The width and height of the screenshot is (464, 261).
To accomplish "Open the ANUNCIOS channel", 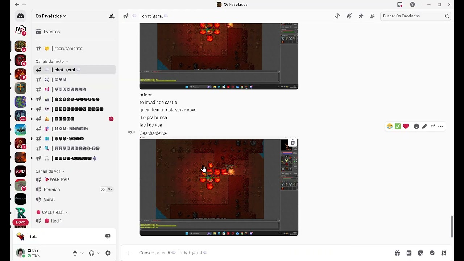I will click(75, 89).
